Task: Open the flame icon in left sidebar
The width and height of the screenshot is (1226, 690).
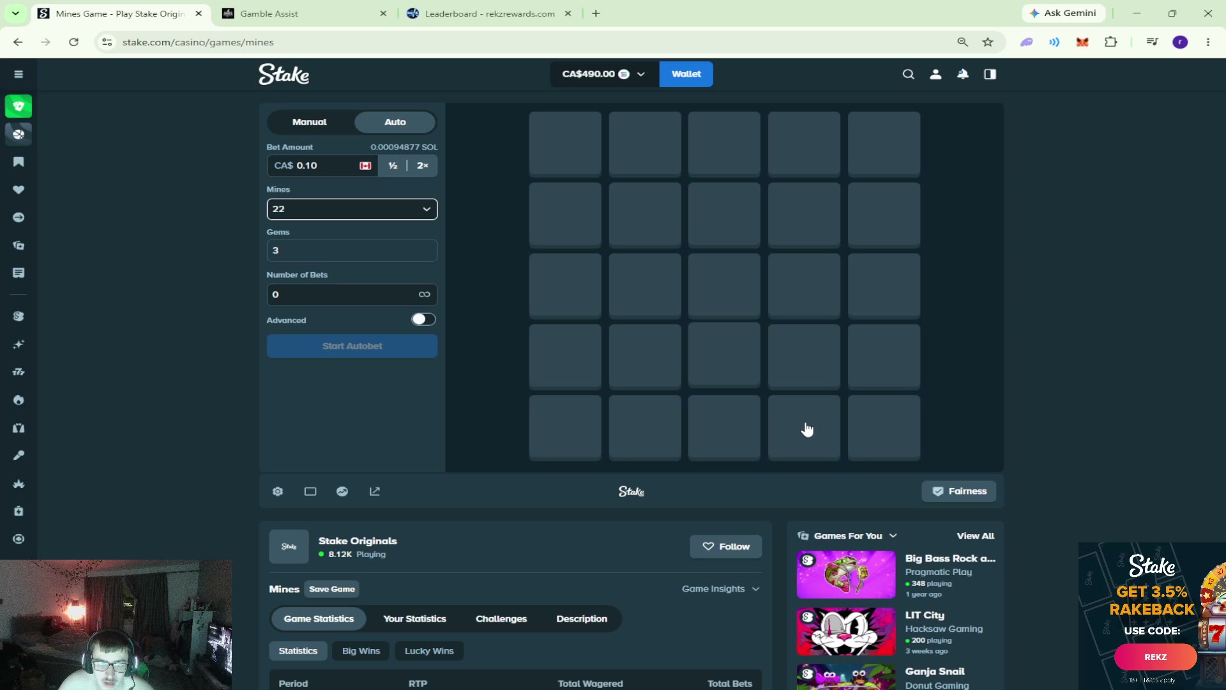Action: click(x=19, y=400)
